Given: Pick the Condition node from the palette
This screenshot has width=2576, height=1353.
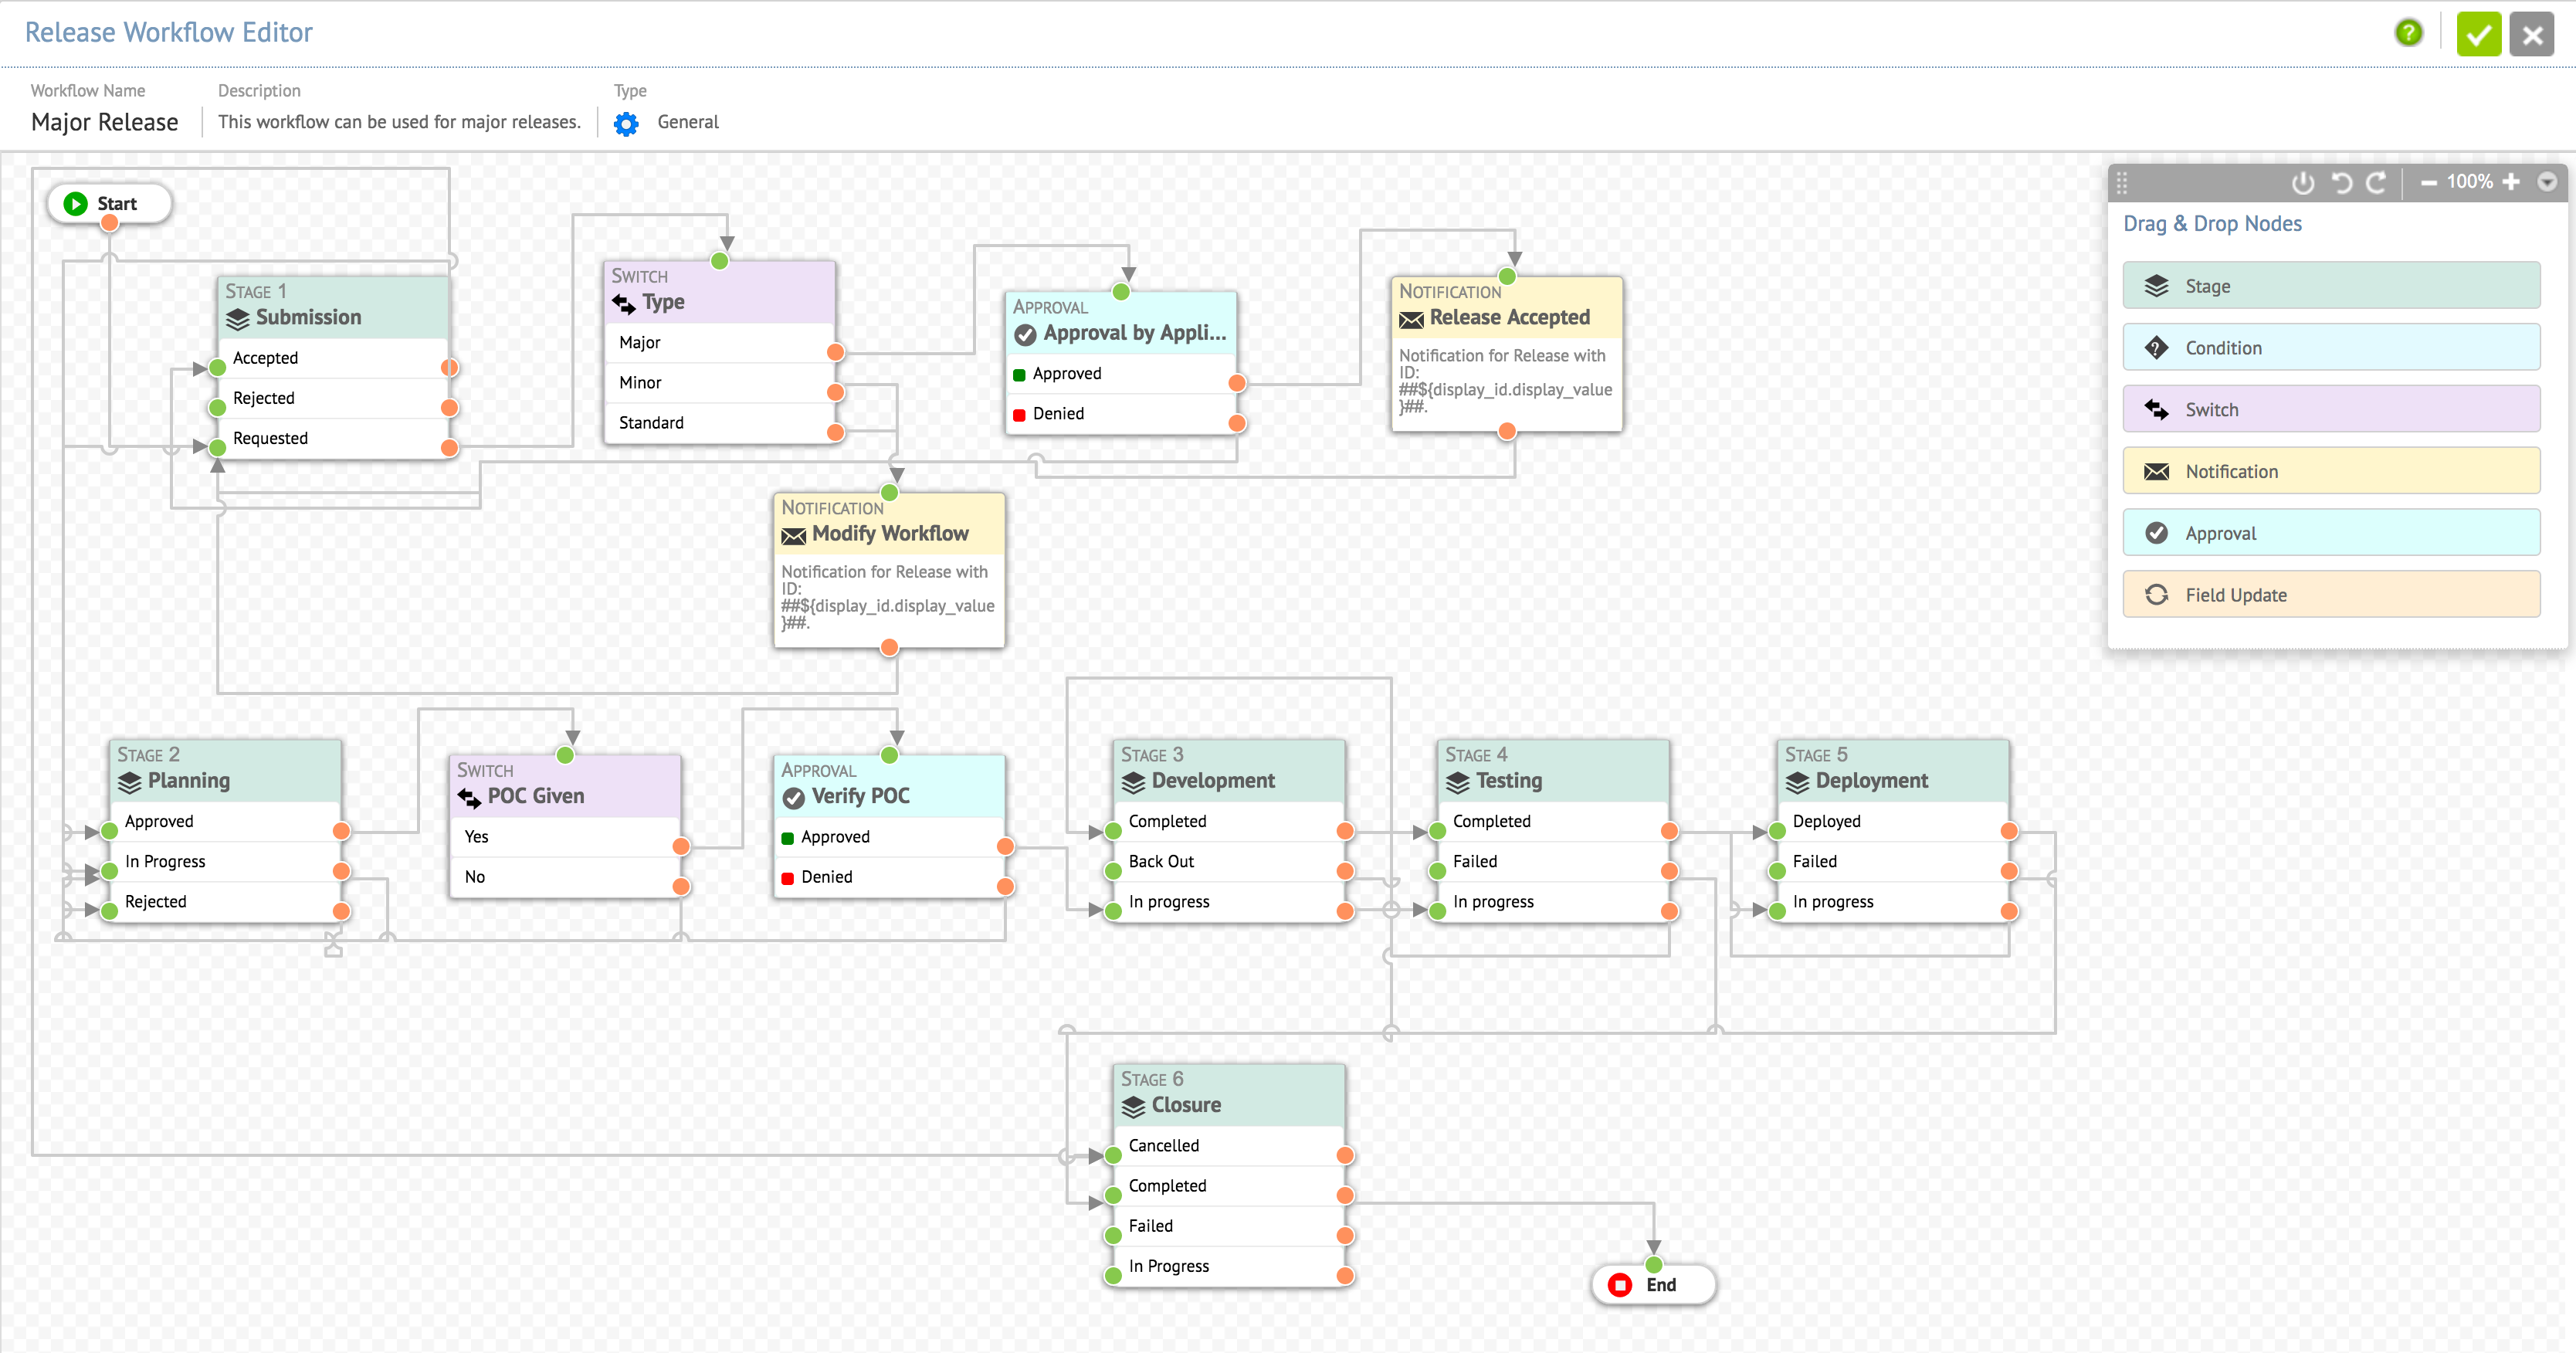Looking at the screenshot, I should (x=2330, y=348).
